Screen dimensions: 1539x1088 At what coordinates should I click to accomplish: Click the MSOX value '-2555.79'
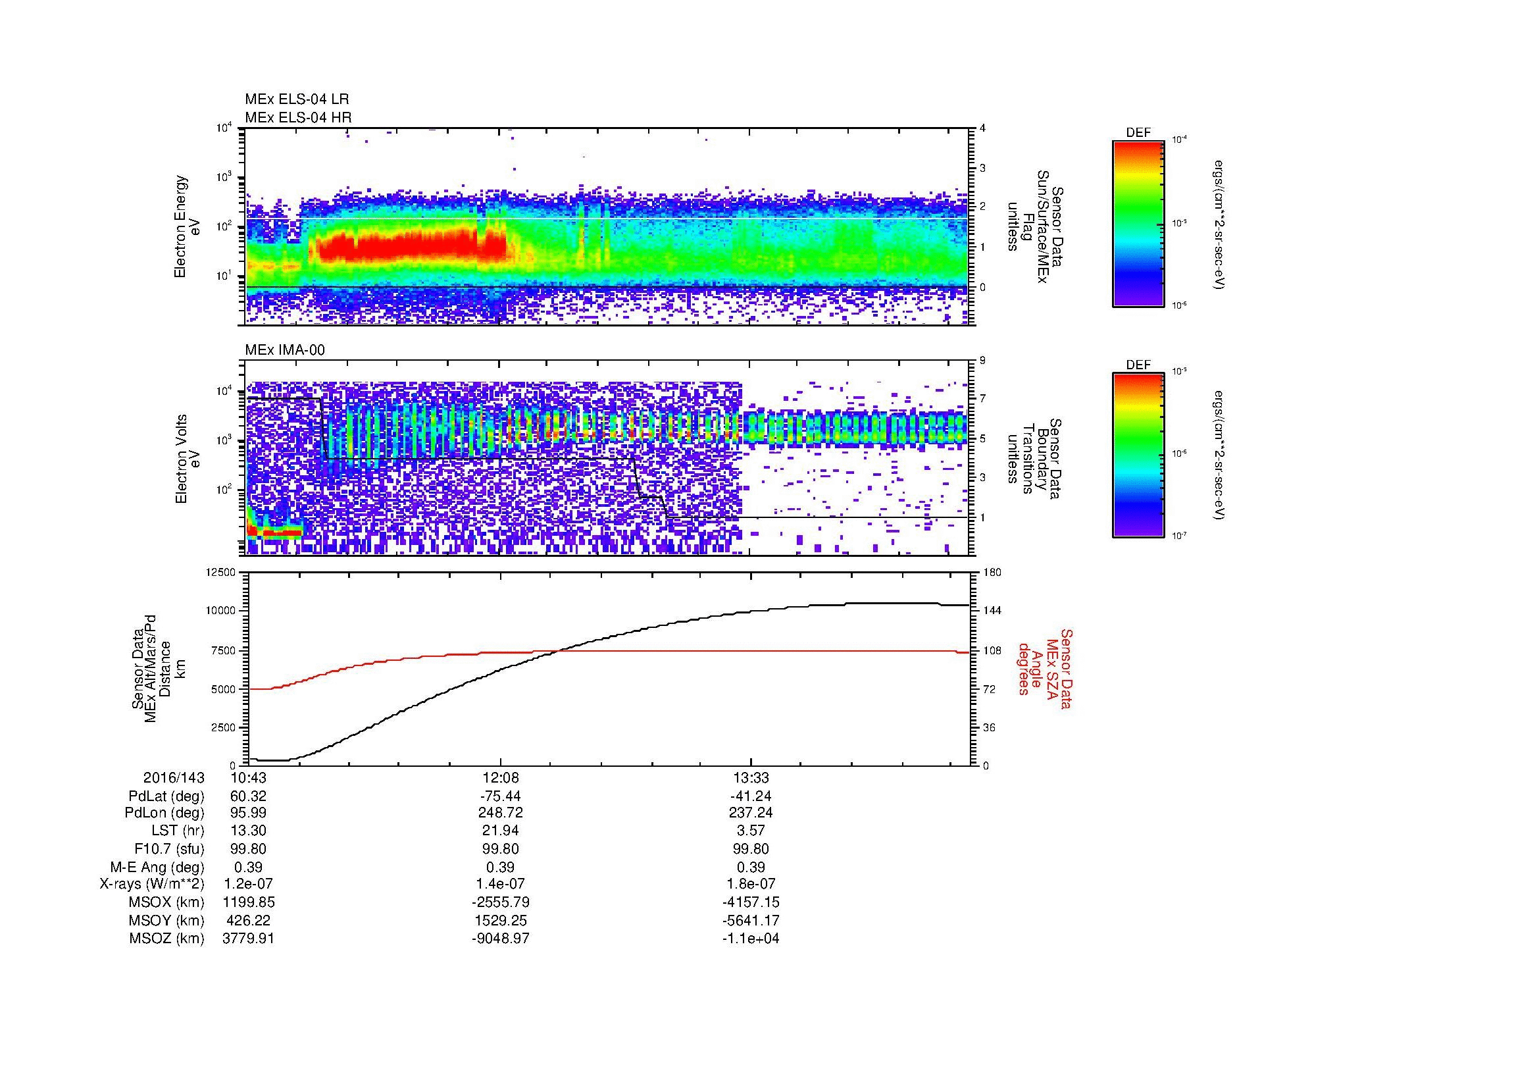(x=501, y=902)
